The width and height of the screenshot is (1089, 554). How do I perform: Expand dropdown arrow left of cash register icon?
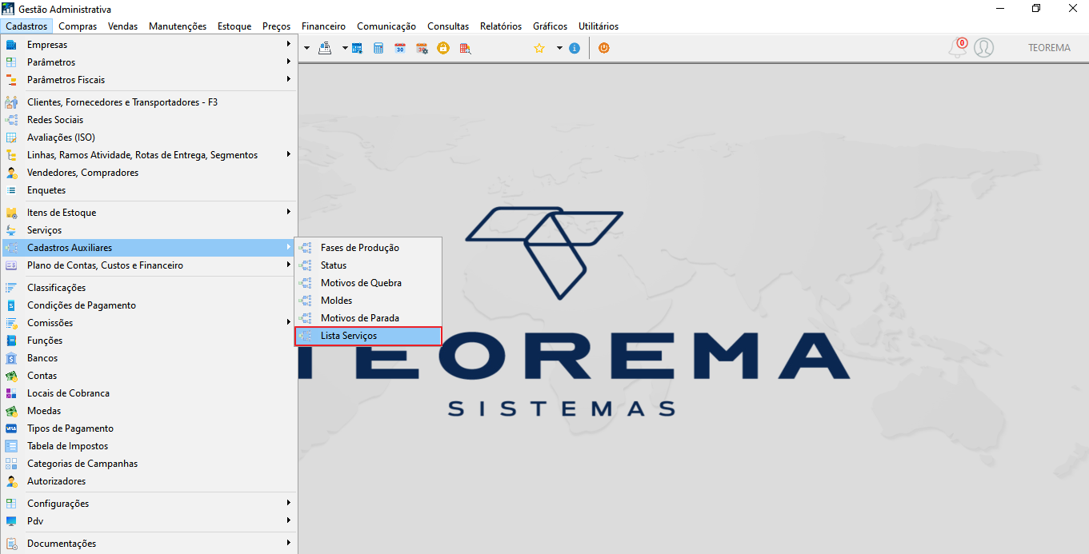pyautogui.click(x=306, y=48)
